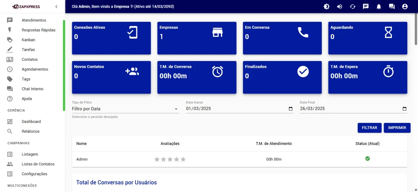
Task: Click Admin's 00h 00m attendance time
Action: tap(274, 159)
